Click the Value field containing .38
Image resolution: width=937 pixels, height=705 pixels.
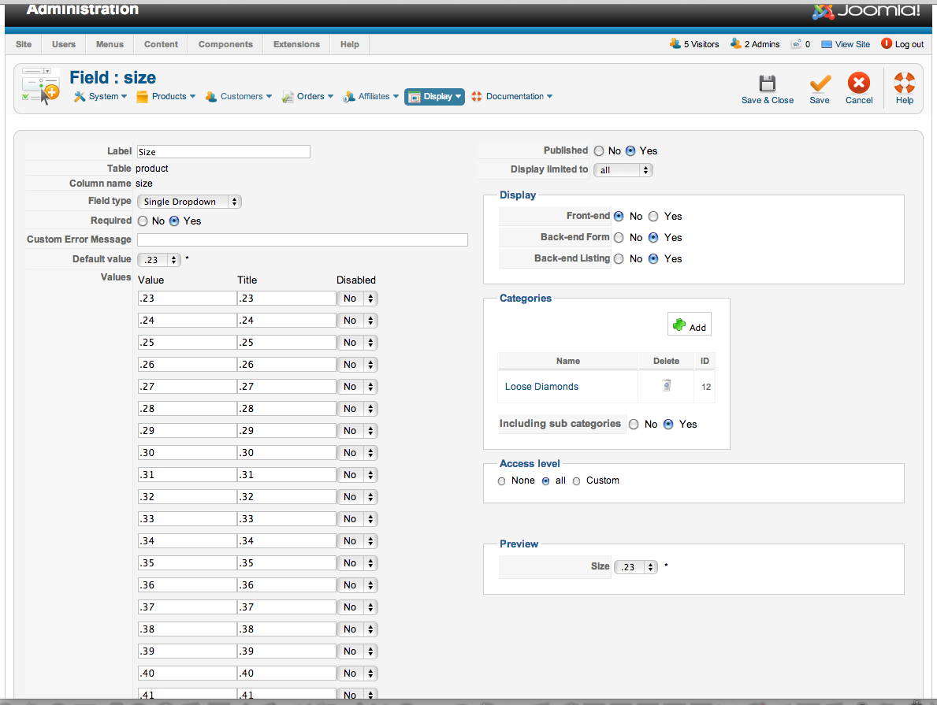[x=187, y=629]
